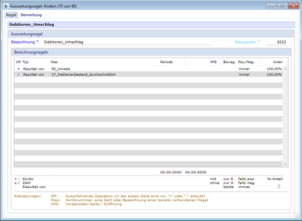The image size is (302, 221).
Task: Click the Bezeichnung field with Debitoren_Umschlag
Action: point(125,42)
